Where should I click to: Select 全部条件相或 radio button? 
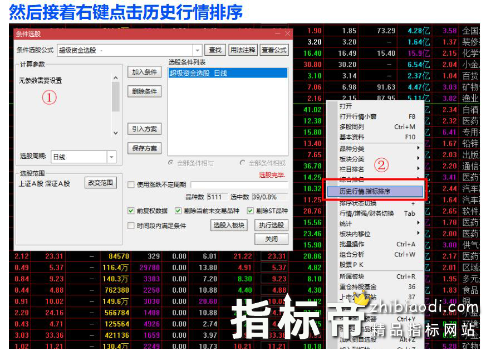coord(243,163)
